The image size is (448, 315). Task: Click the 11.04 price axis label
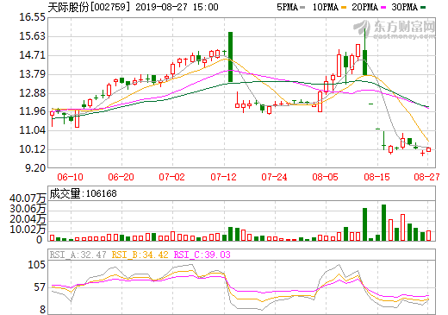click(x=32, y=130)
